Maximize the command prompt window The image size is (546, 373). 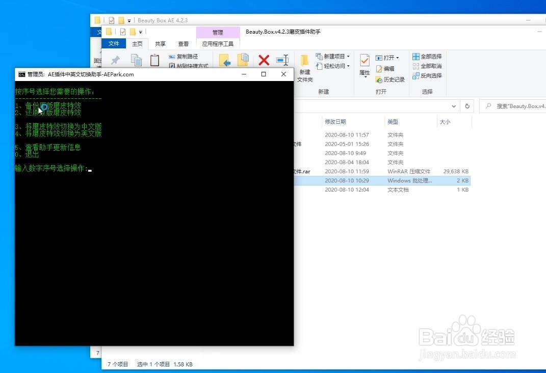264,74
